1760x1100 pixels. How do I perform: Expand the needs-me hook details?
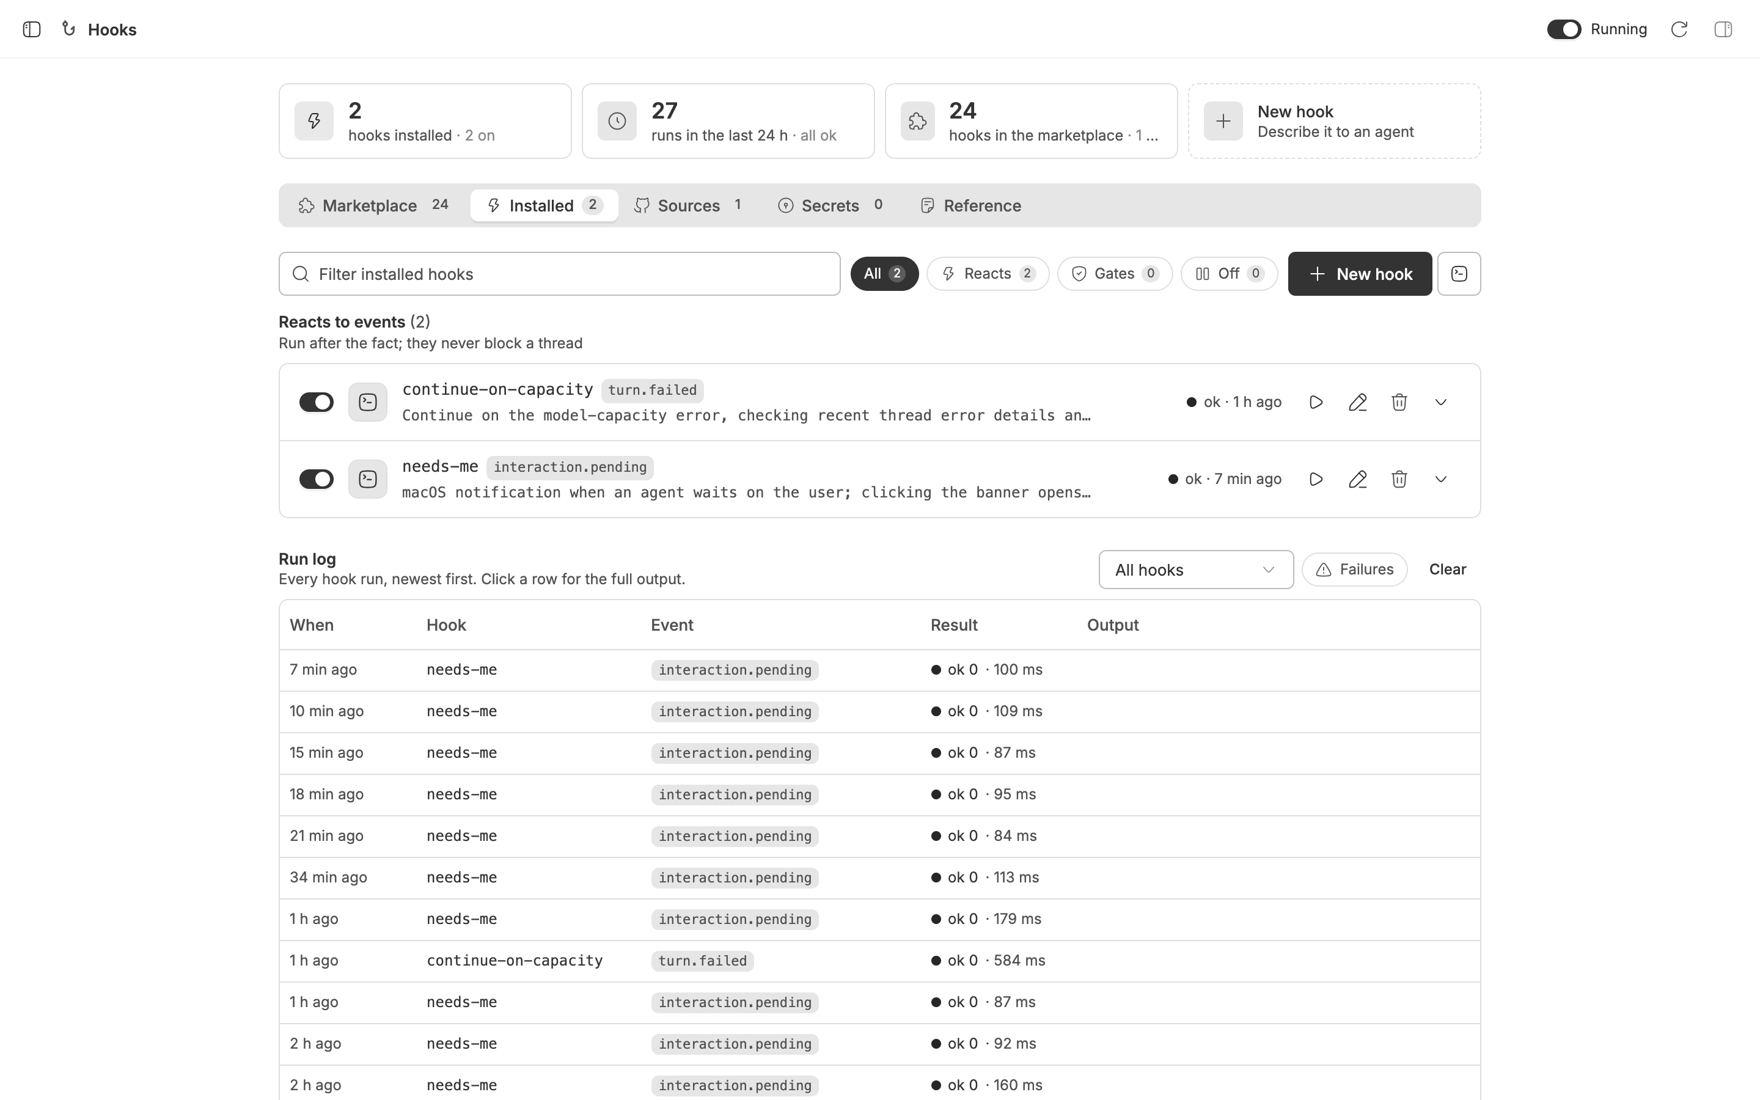pyautogui.click(x=1440, y=479)
